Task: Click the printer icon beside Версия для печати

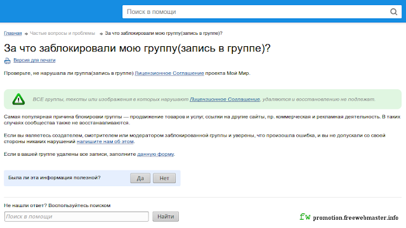Action: pos(7,61)
